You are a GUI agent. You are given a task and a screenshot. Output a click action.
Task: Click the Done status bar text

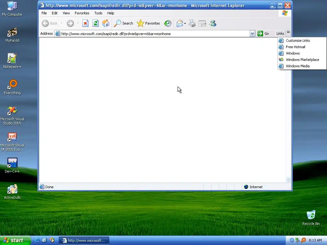coord(49,187)
